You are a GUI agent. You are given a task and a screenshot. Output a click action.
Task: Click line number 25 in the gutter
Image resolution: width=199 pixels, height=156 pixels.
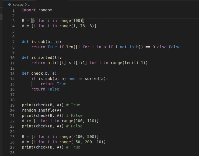12,137
